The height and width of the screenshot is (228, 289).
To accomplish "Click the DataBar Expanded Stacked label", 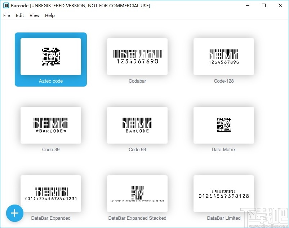I will (137, 218).
